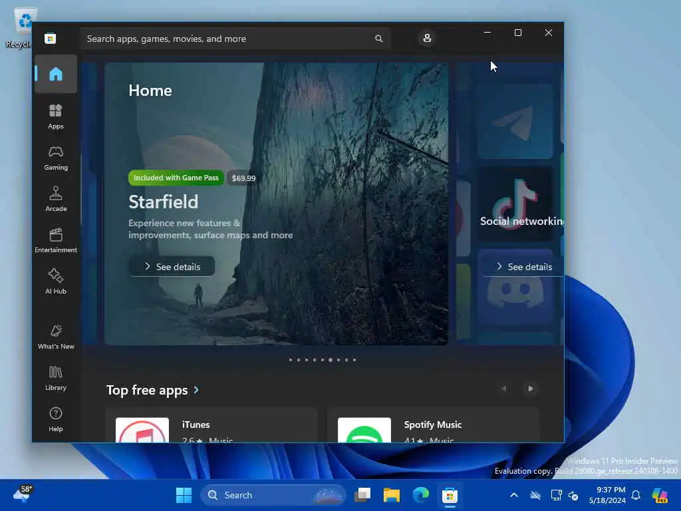The width and height of the screenshot is (681, 511).
Task: Click the iTunes app icon
Action: pyautogui.click(x=142, y=430)
